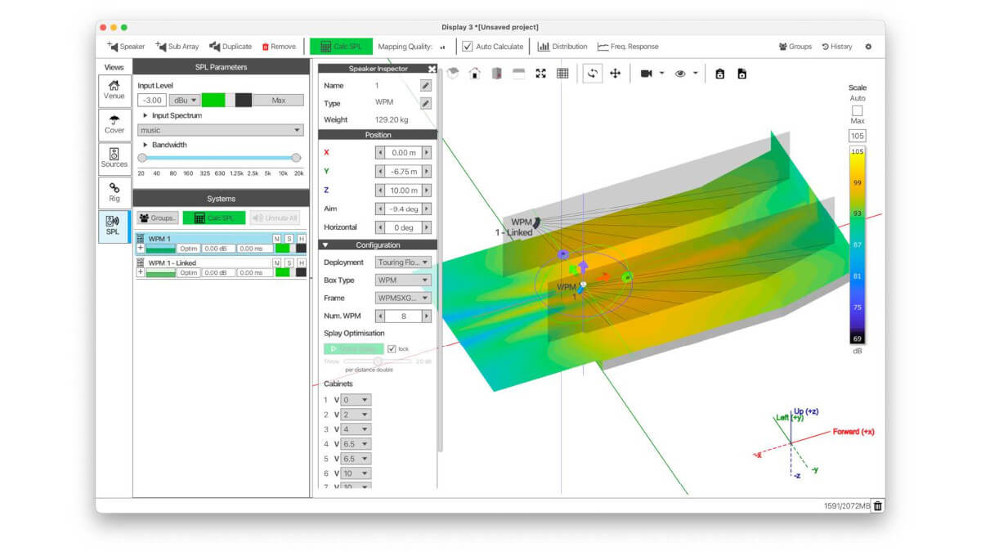Select the WPM 1 - Linked system row
Image resolution: width=981 pixels, height=552 pixels.
(221, 267)
